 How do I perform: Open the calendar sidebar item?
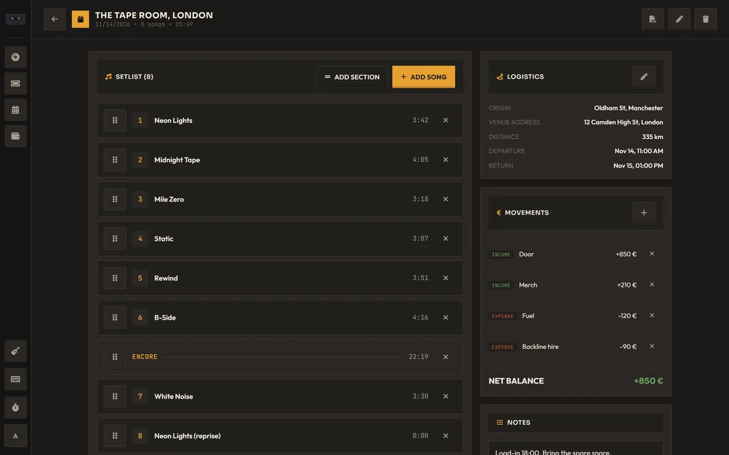(15, 110)
